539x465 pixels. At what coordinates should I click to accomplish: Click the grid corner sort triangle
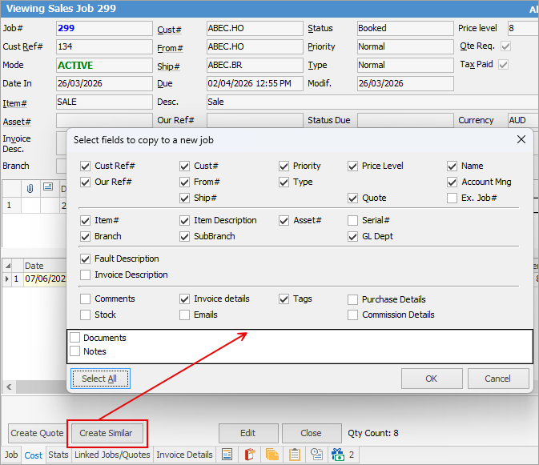6,265
